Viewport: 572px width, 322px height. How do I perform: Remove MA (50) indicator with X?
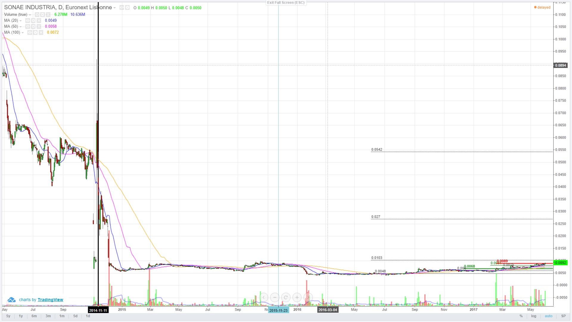(x=39, y=27)
